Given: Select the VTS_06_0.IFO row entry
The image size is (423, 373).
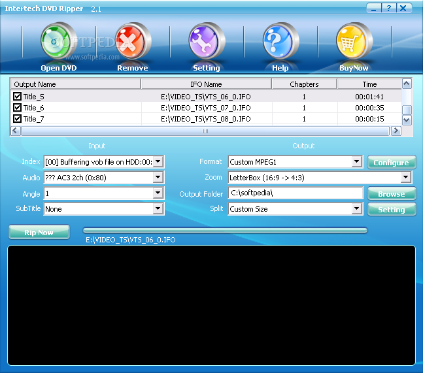Looking at the screenshot, I should (x=206, y=97).
